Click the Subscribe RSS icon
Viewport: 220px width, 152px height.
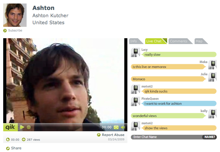[x=5, y=31]
